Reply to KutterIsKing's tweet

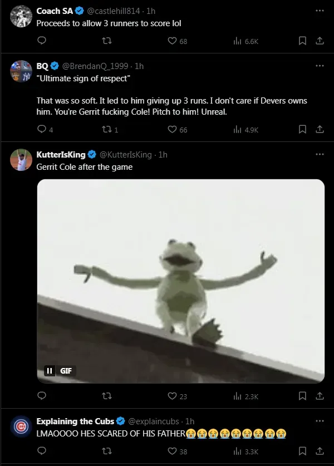[x=41, y=396]
